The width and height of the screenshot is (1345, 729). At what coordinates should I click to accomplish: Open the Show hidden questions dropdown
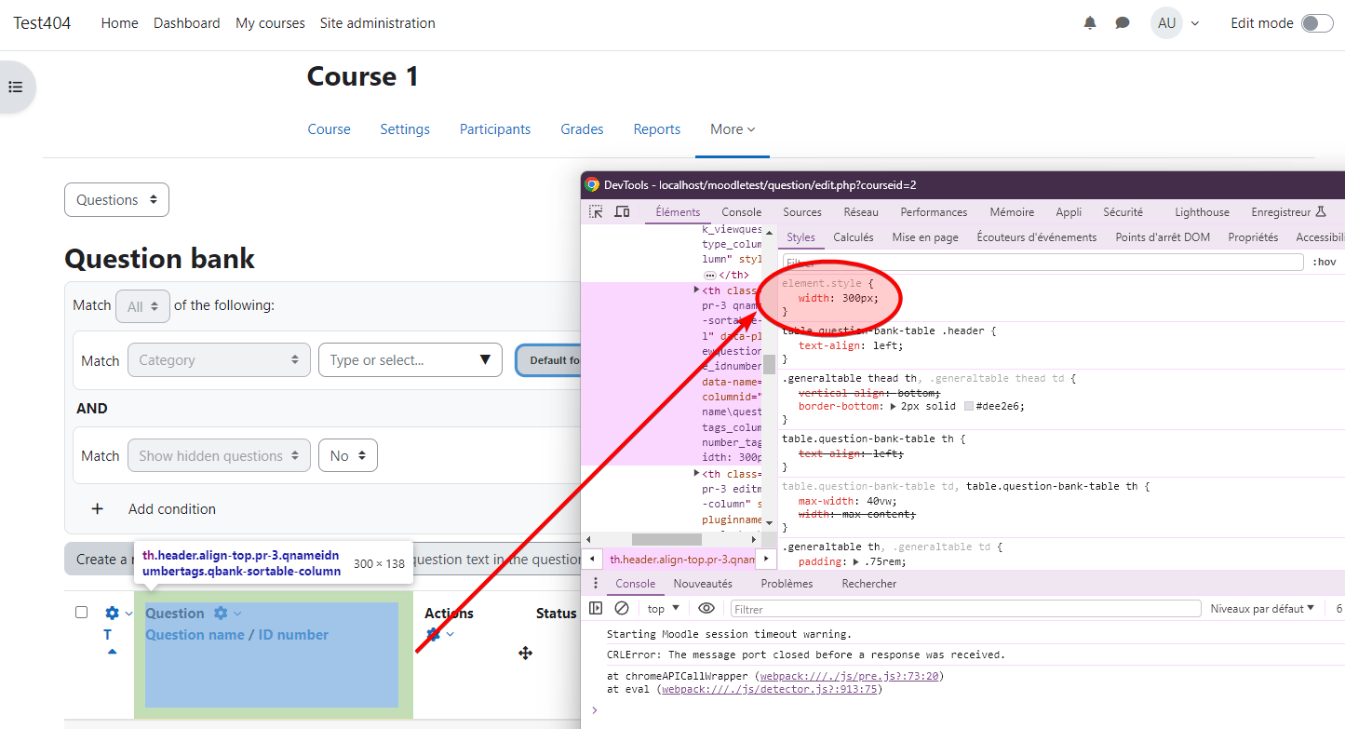(219, 455)
